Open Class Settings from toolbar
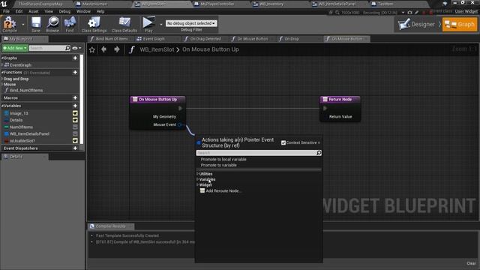The image size is (480, 270). [x=94, y=24]
